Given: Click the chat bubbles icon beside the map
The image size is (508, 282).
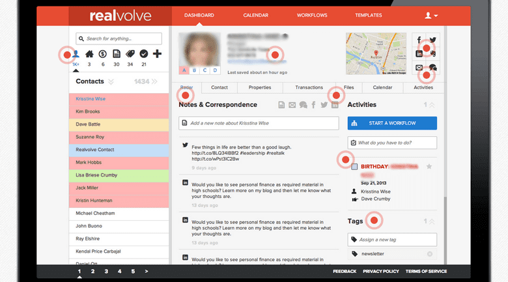Looking at the screenshot, I should click(433, 68).
